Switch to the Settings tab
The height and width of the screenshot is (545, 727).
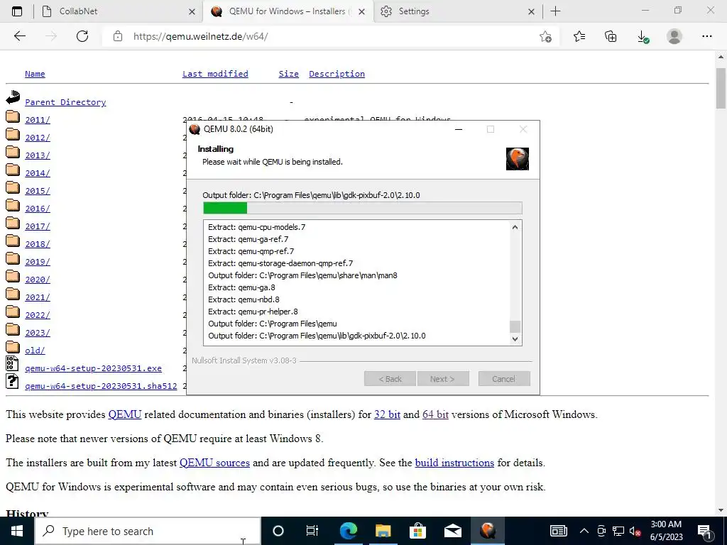457,11
